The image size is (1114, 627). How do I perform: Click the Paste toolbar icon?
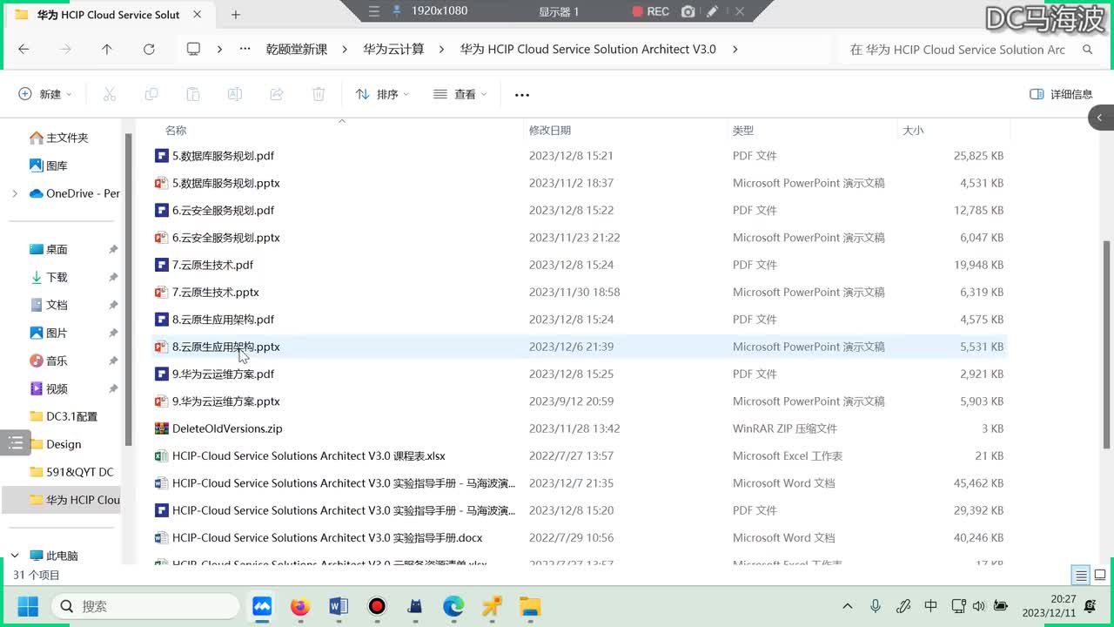(193, 94)
